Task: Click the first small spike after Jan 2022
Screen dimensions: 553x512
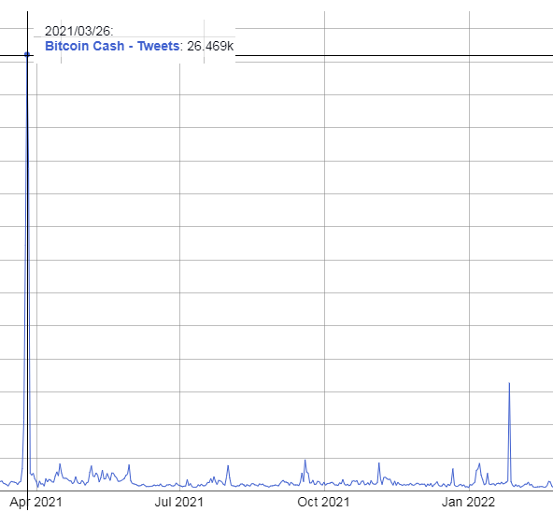Action: coord(479,463)
